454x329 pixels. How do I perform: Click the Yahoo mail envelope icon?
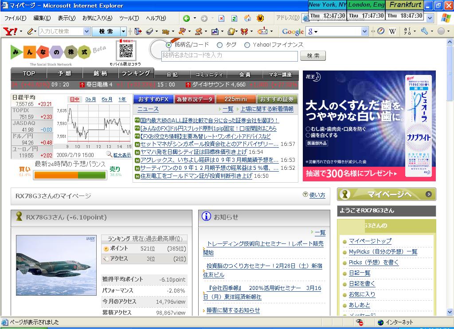(262, 31)
